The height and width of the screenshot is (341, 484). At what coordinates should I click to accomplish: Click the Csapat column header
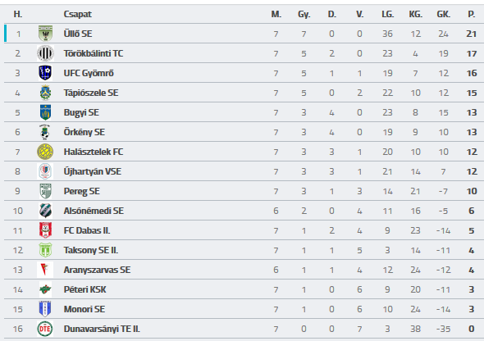click(x=77, y=14)
